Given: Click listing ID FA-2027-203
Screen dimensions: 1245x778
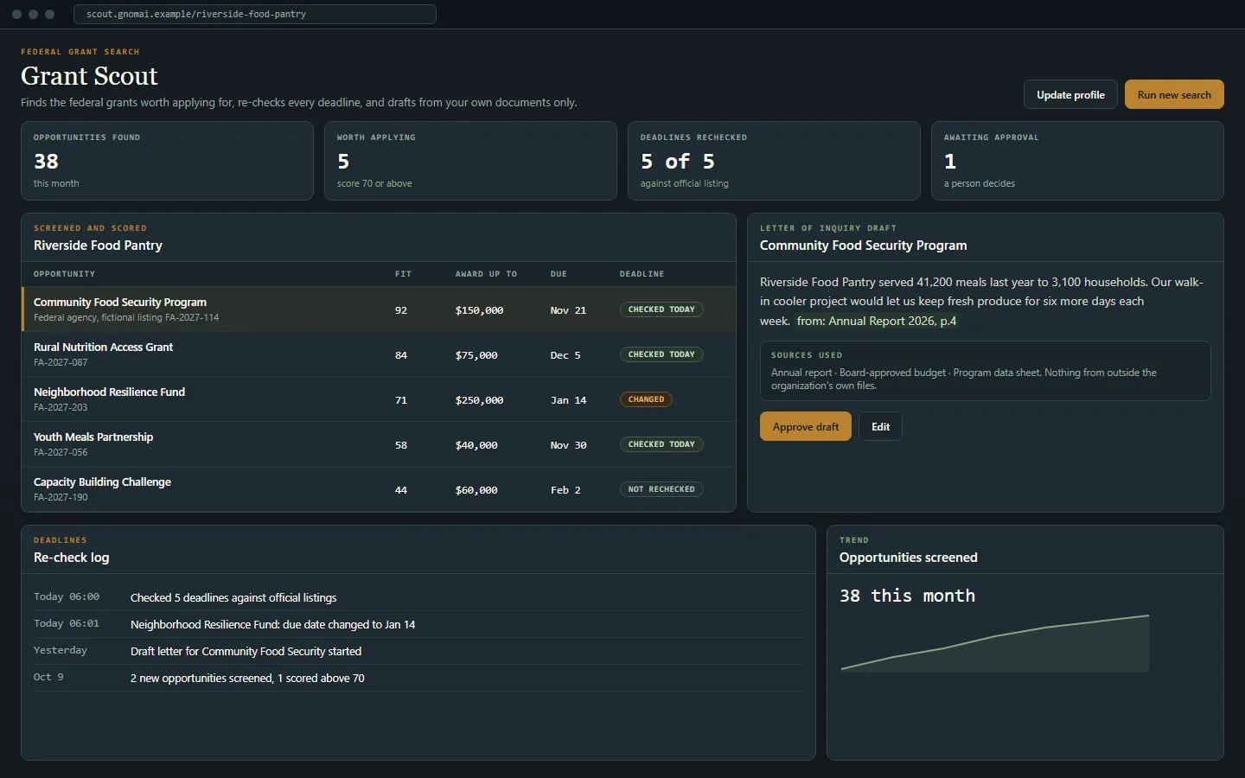Looking at the screenshot, I should click(x=61, y=407).
